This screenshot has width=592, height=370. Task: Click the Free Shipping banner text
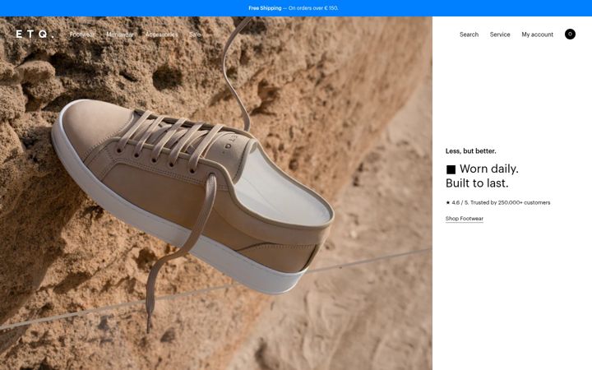pos(265,8)
